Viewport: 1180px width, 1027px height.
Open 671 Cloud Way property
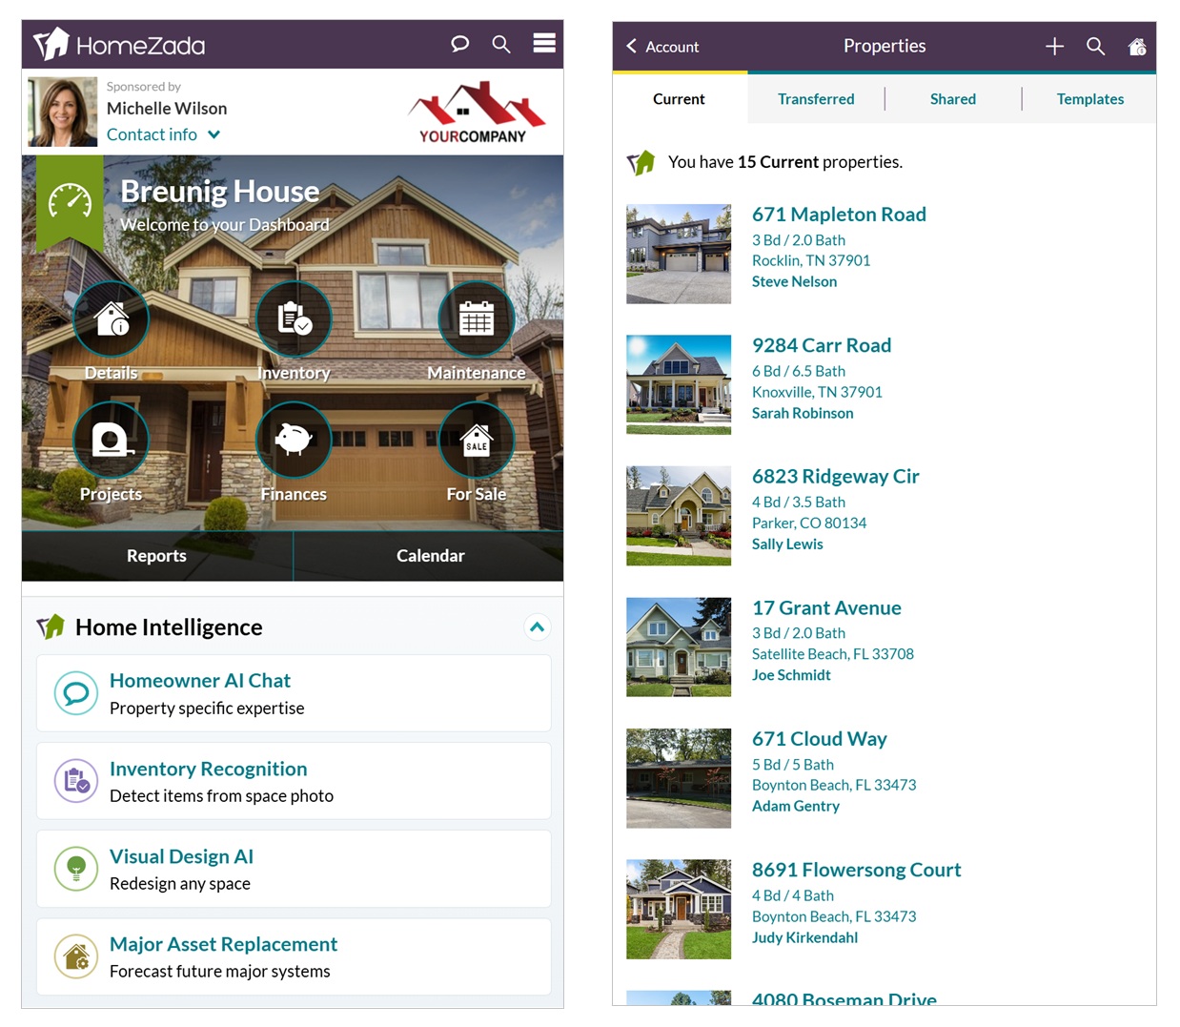tap(820, 738)
